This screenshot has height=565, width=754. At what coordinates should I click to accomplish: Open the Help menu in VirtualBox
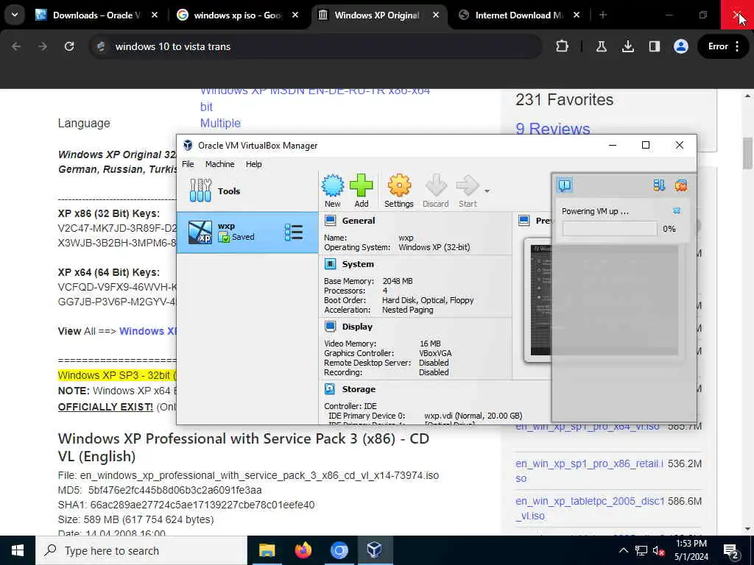(x=254, y=164)
